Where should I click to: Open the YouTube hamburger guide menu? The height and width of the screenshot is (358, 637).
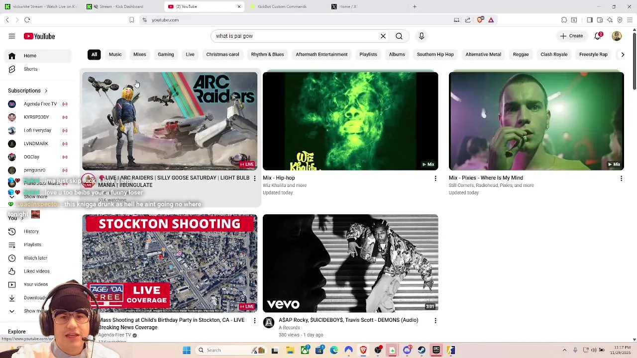click(x=12, y=36)
